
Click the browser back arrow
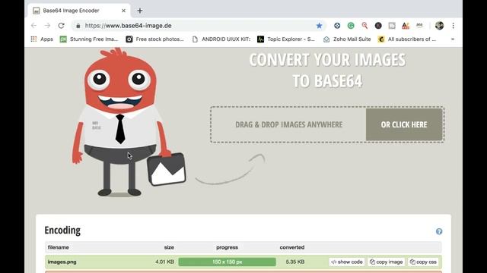pos(33,26)
